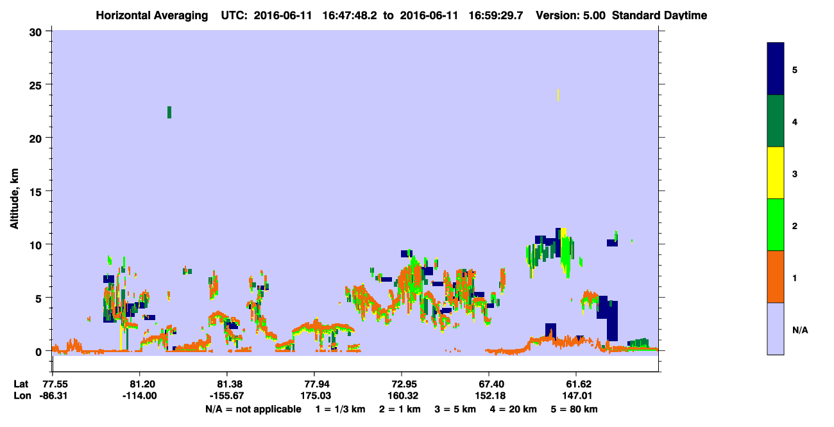This screenshot has width=834, height=427.
Task: Click the "Lon" row label
Action: 21,396
